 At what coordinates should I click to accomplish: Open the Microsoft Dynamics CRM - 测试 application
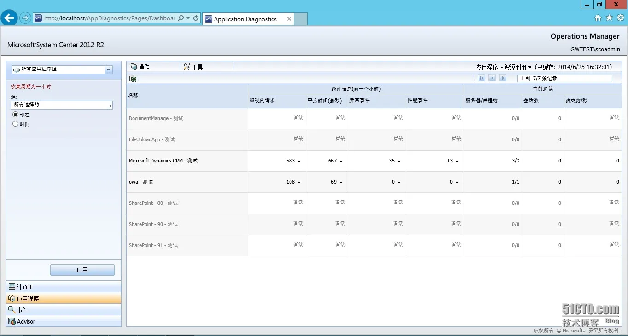[x=163, y=161]
